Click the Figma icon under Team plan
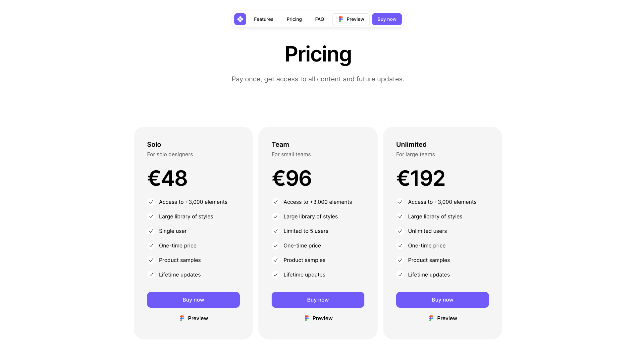636x357 pixels. [306, 318]
